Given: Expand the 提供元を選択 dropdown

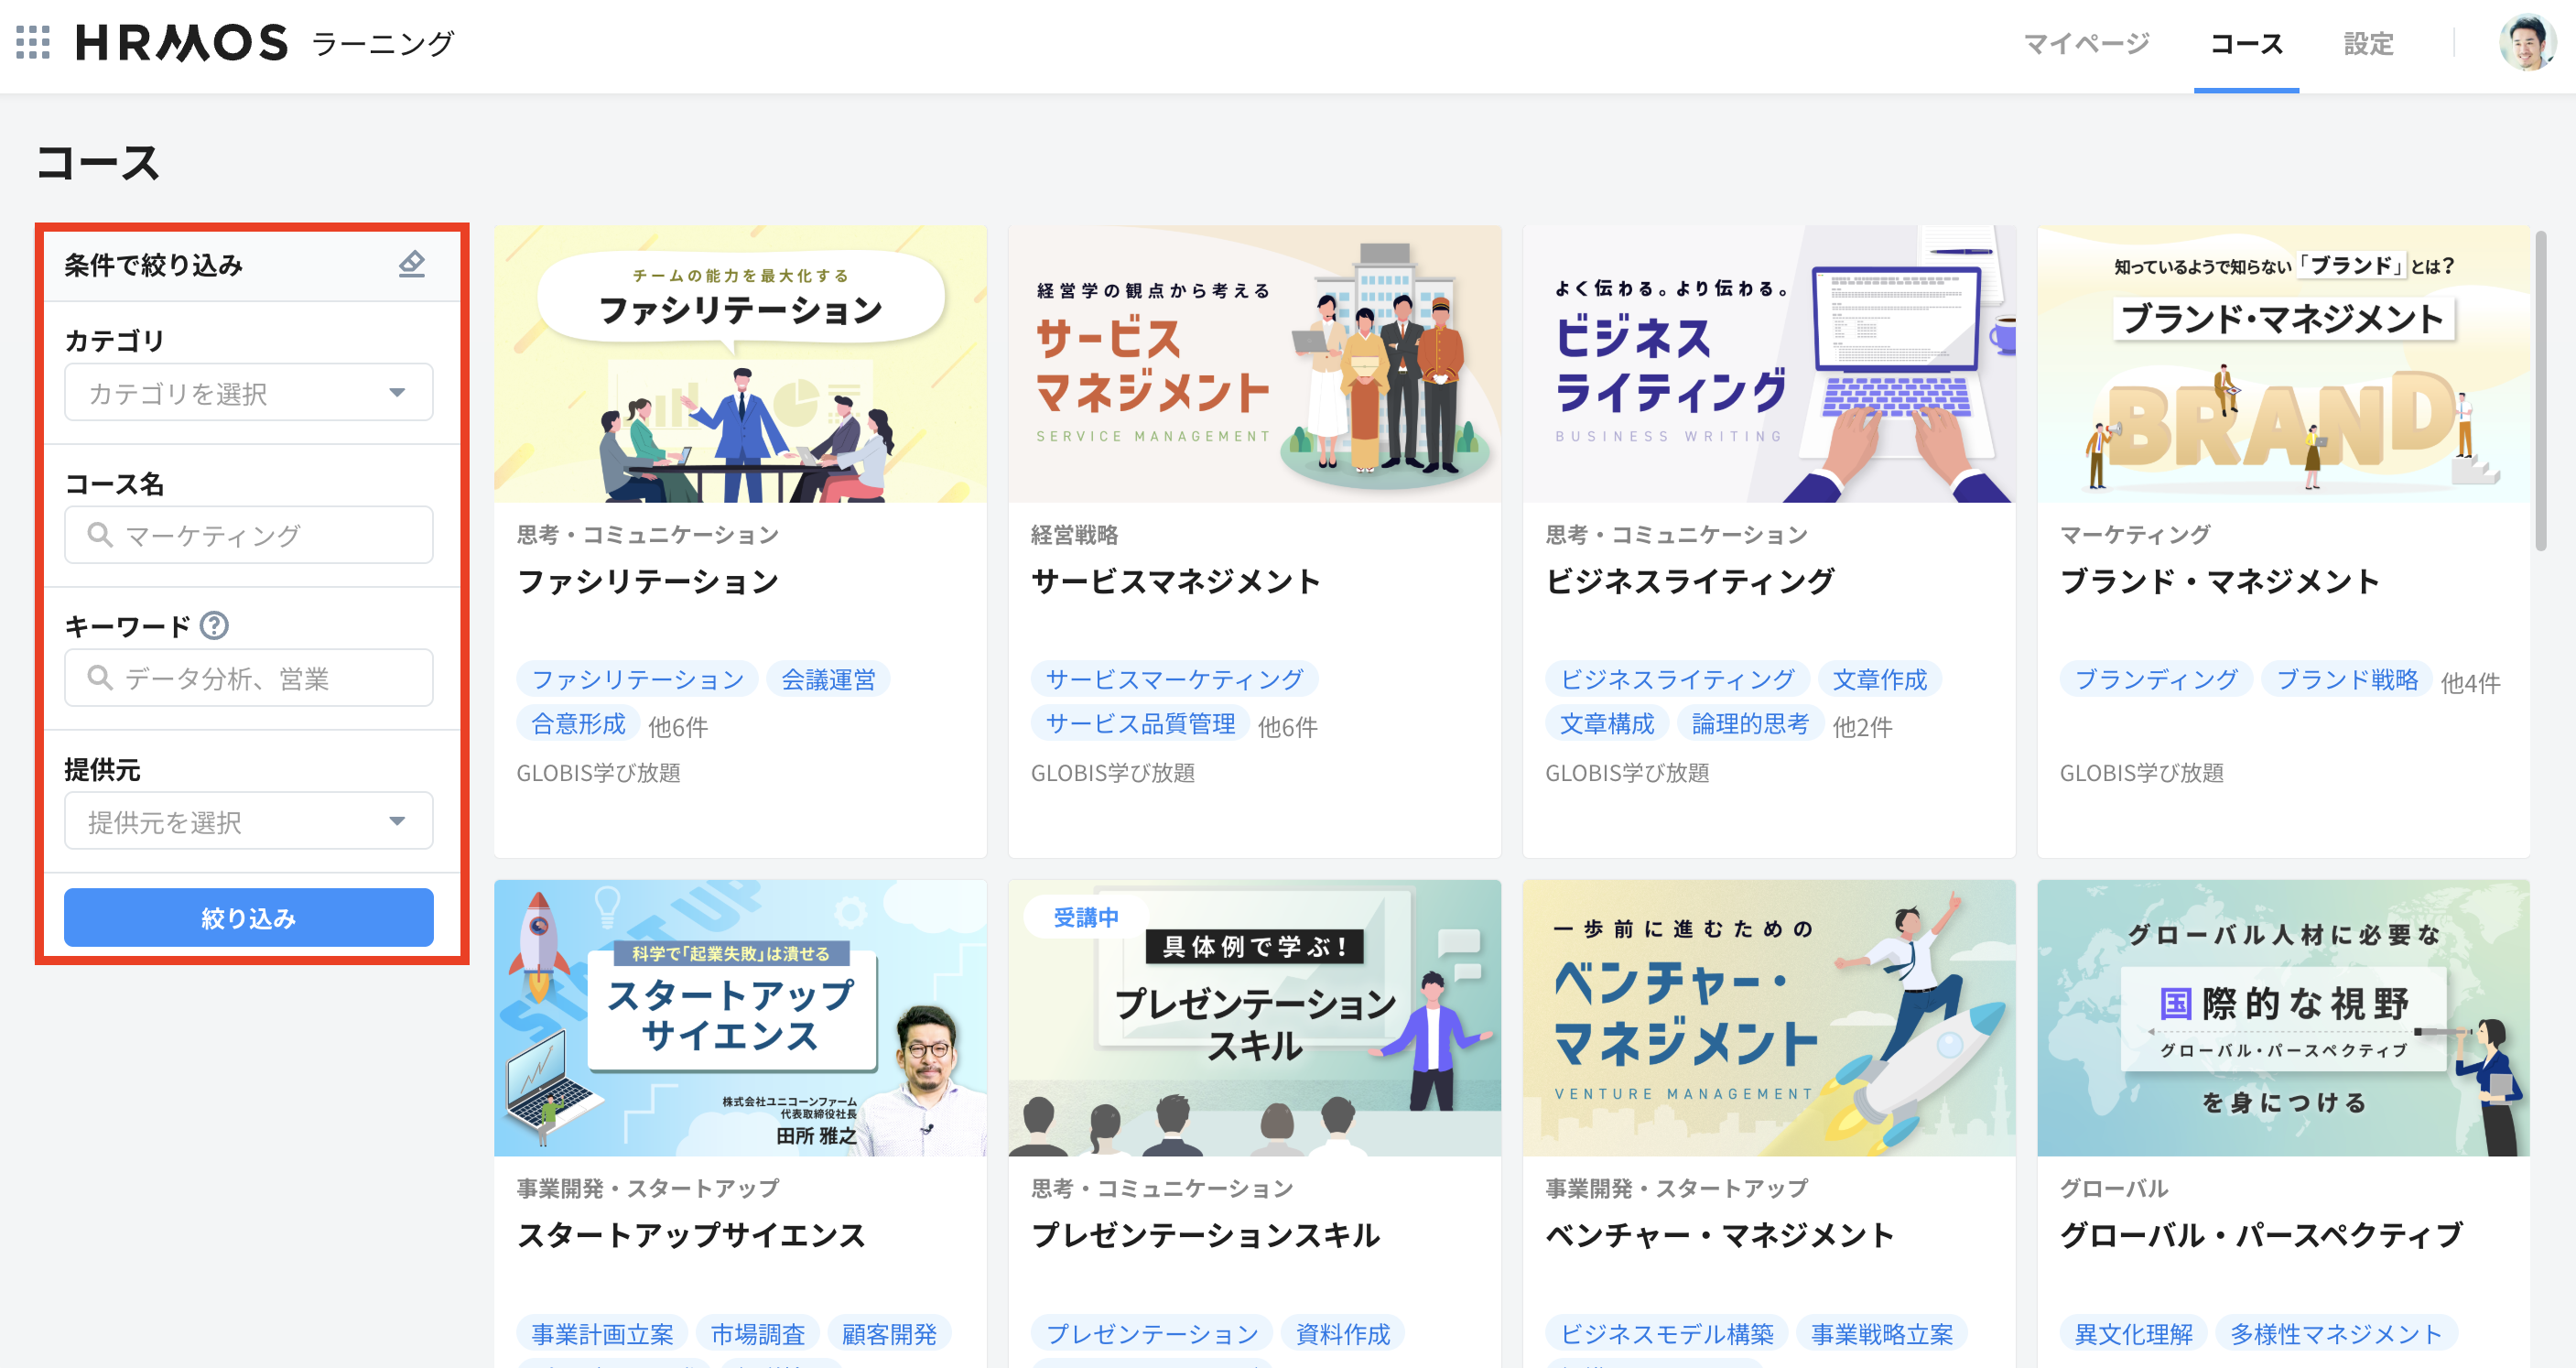Looking at the screenshot, I should (248, 821).
